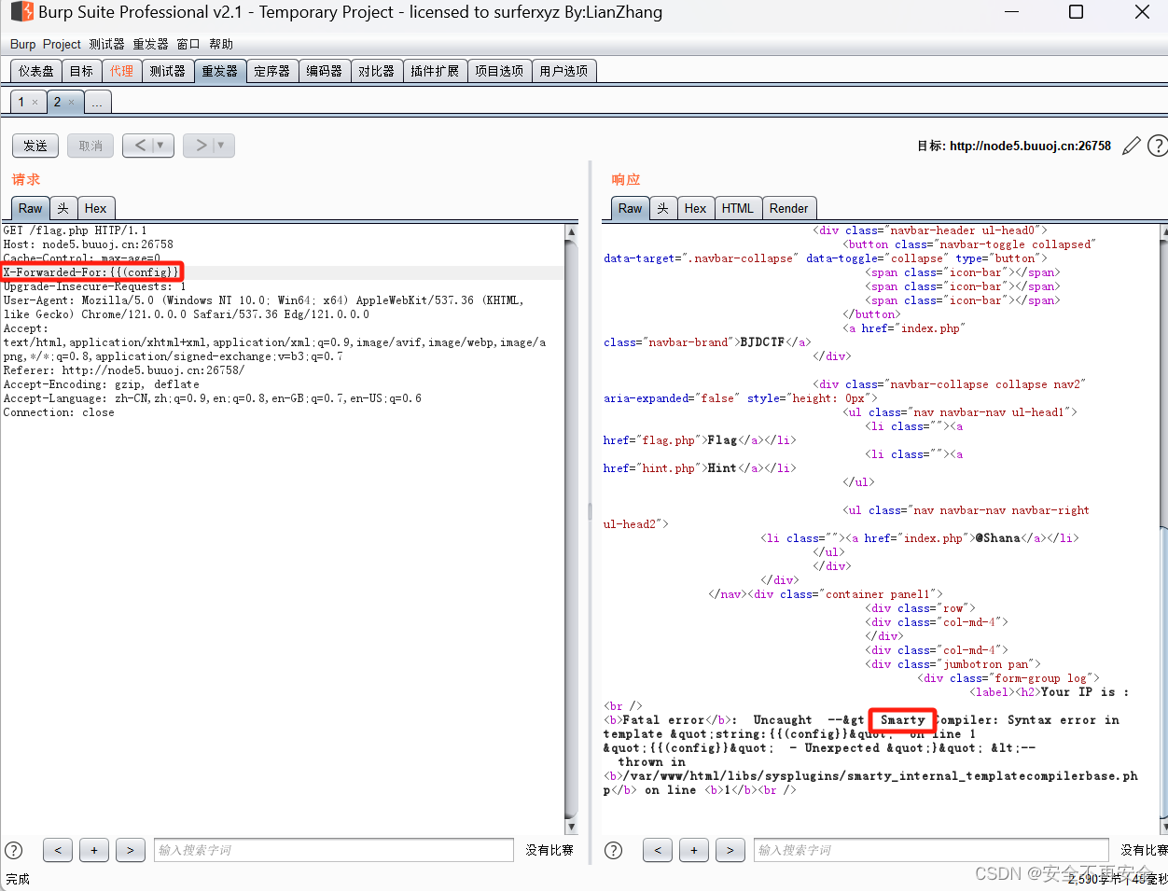Close Repeater tab 1 with its x
The image size is (1168, 891).
tap(35, 103)
